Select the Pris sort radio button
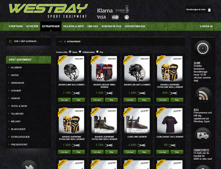Screen dimensions: 221x169 pos(97,52)
